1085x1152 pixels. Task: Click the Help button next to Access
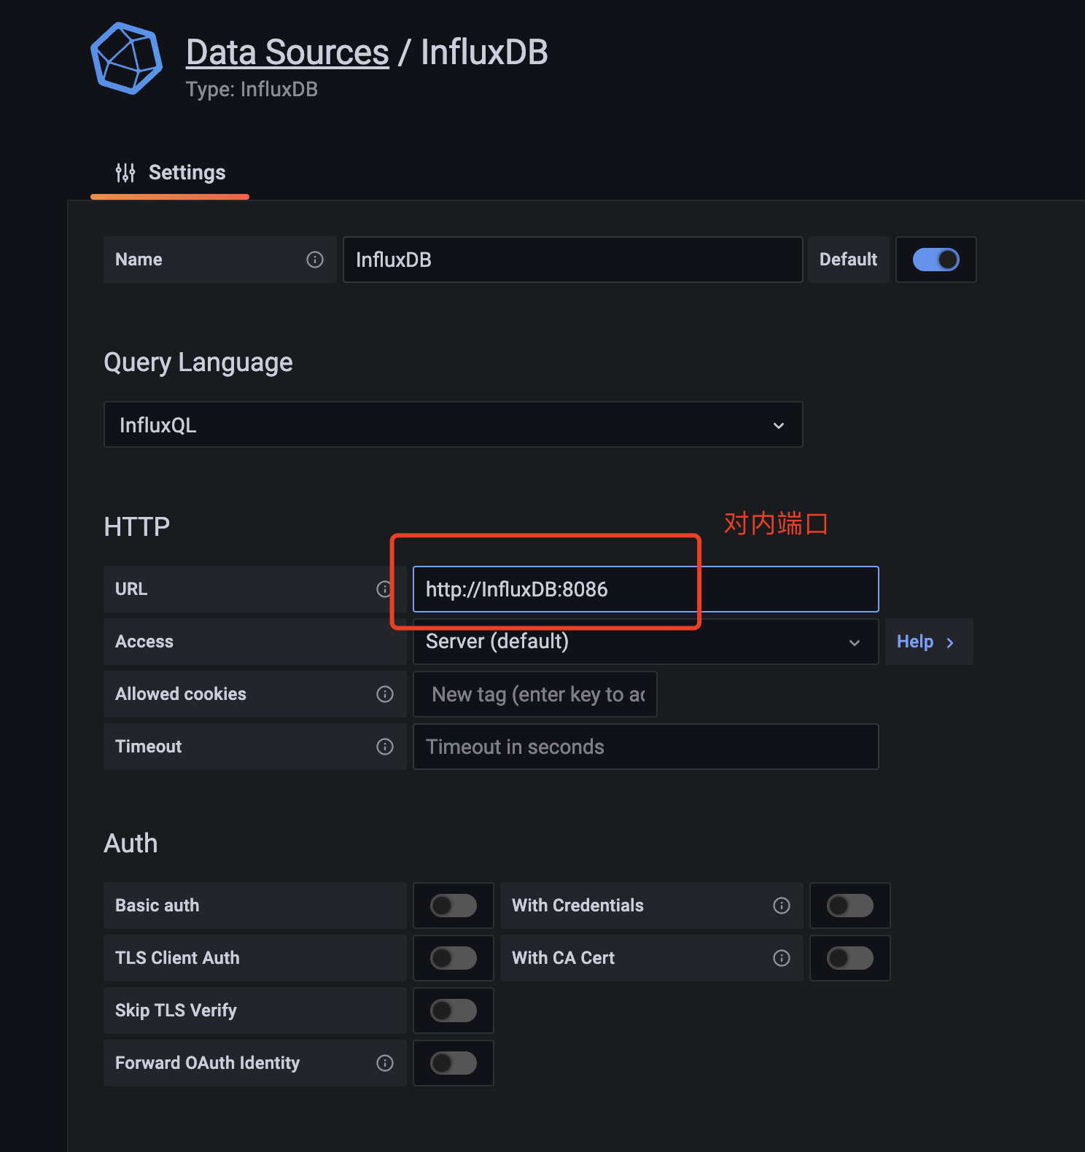[x=929, y=642]
